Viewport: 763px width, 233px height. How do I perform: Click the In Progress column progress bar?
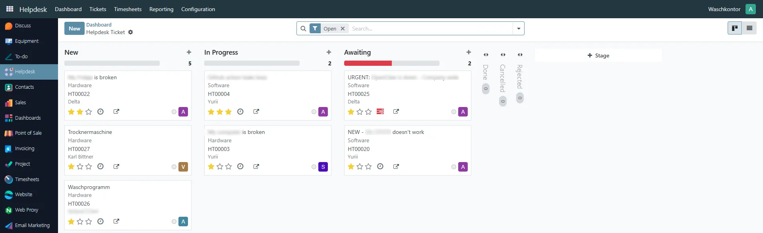click(x=252, y=63)
